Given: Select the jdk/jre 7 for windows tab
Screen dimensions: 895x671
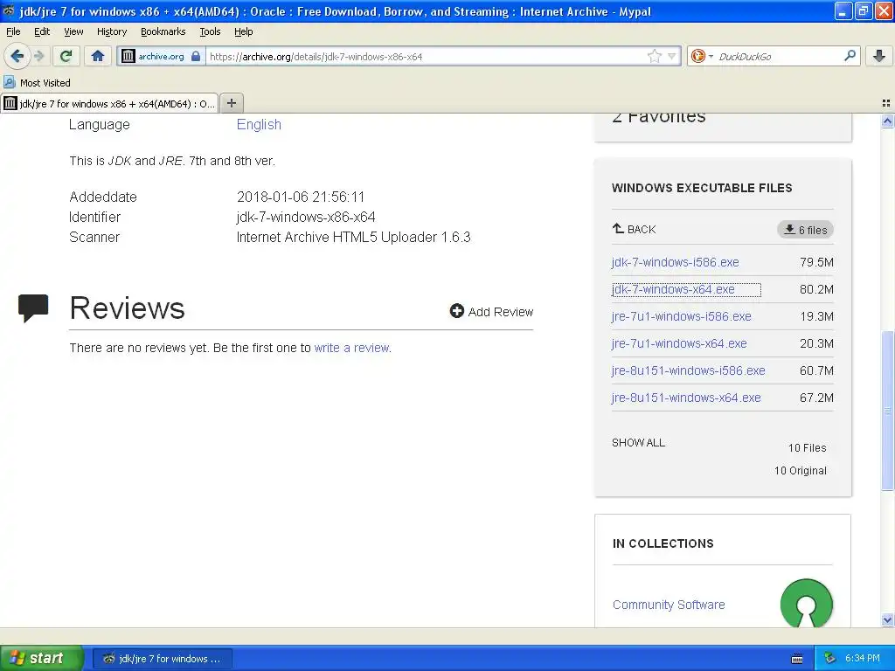Looking at the screenshot, I should [109, 103].
